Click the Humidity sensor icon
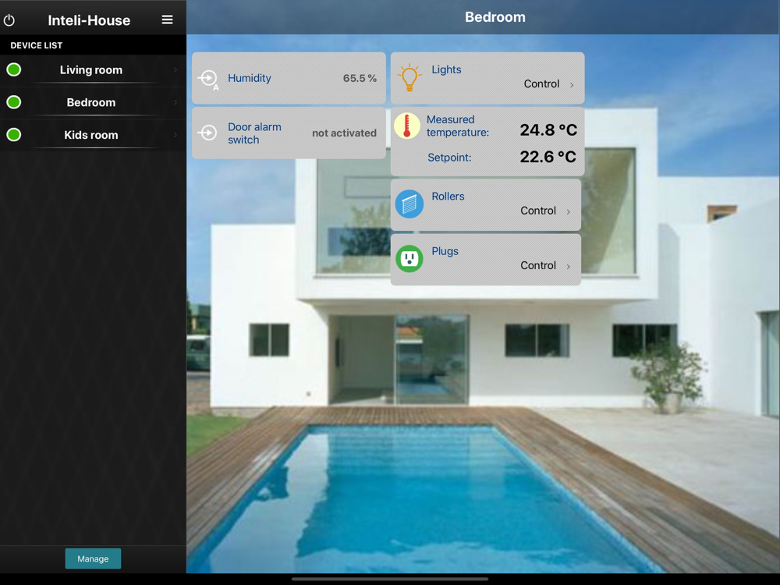780x585 pixels. pos(208,79)
